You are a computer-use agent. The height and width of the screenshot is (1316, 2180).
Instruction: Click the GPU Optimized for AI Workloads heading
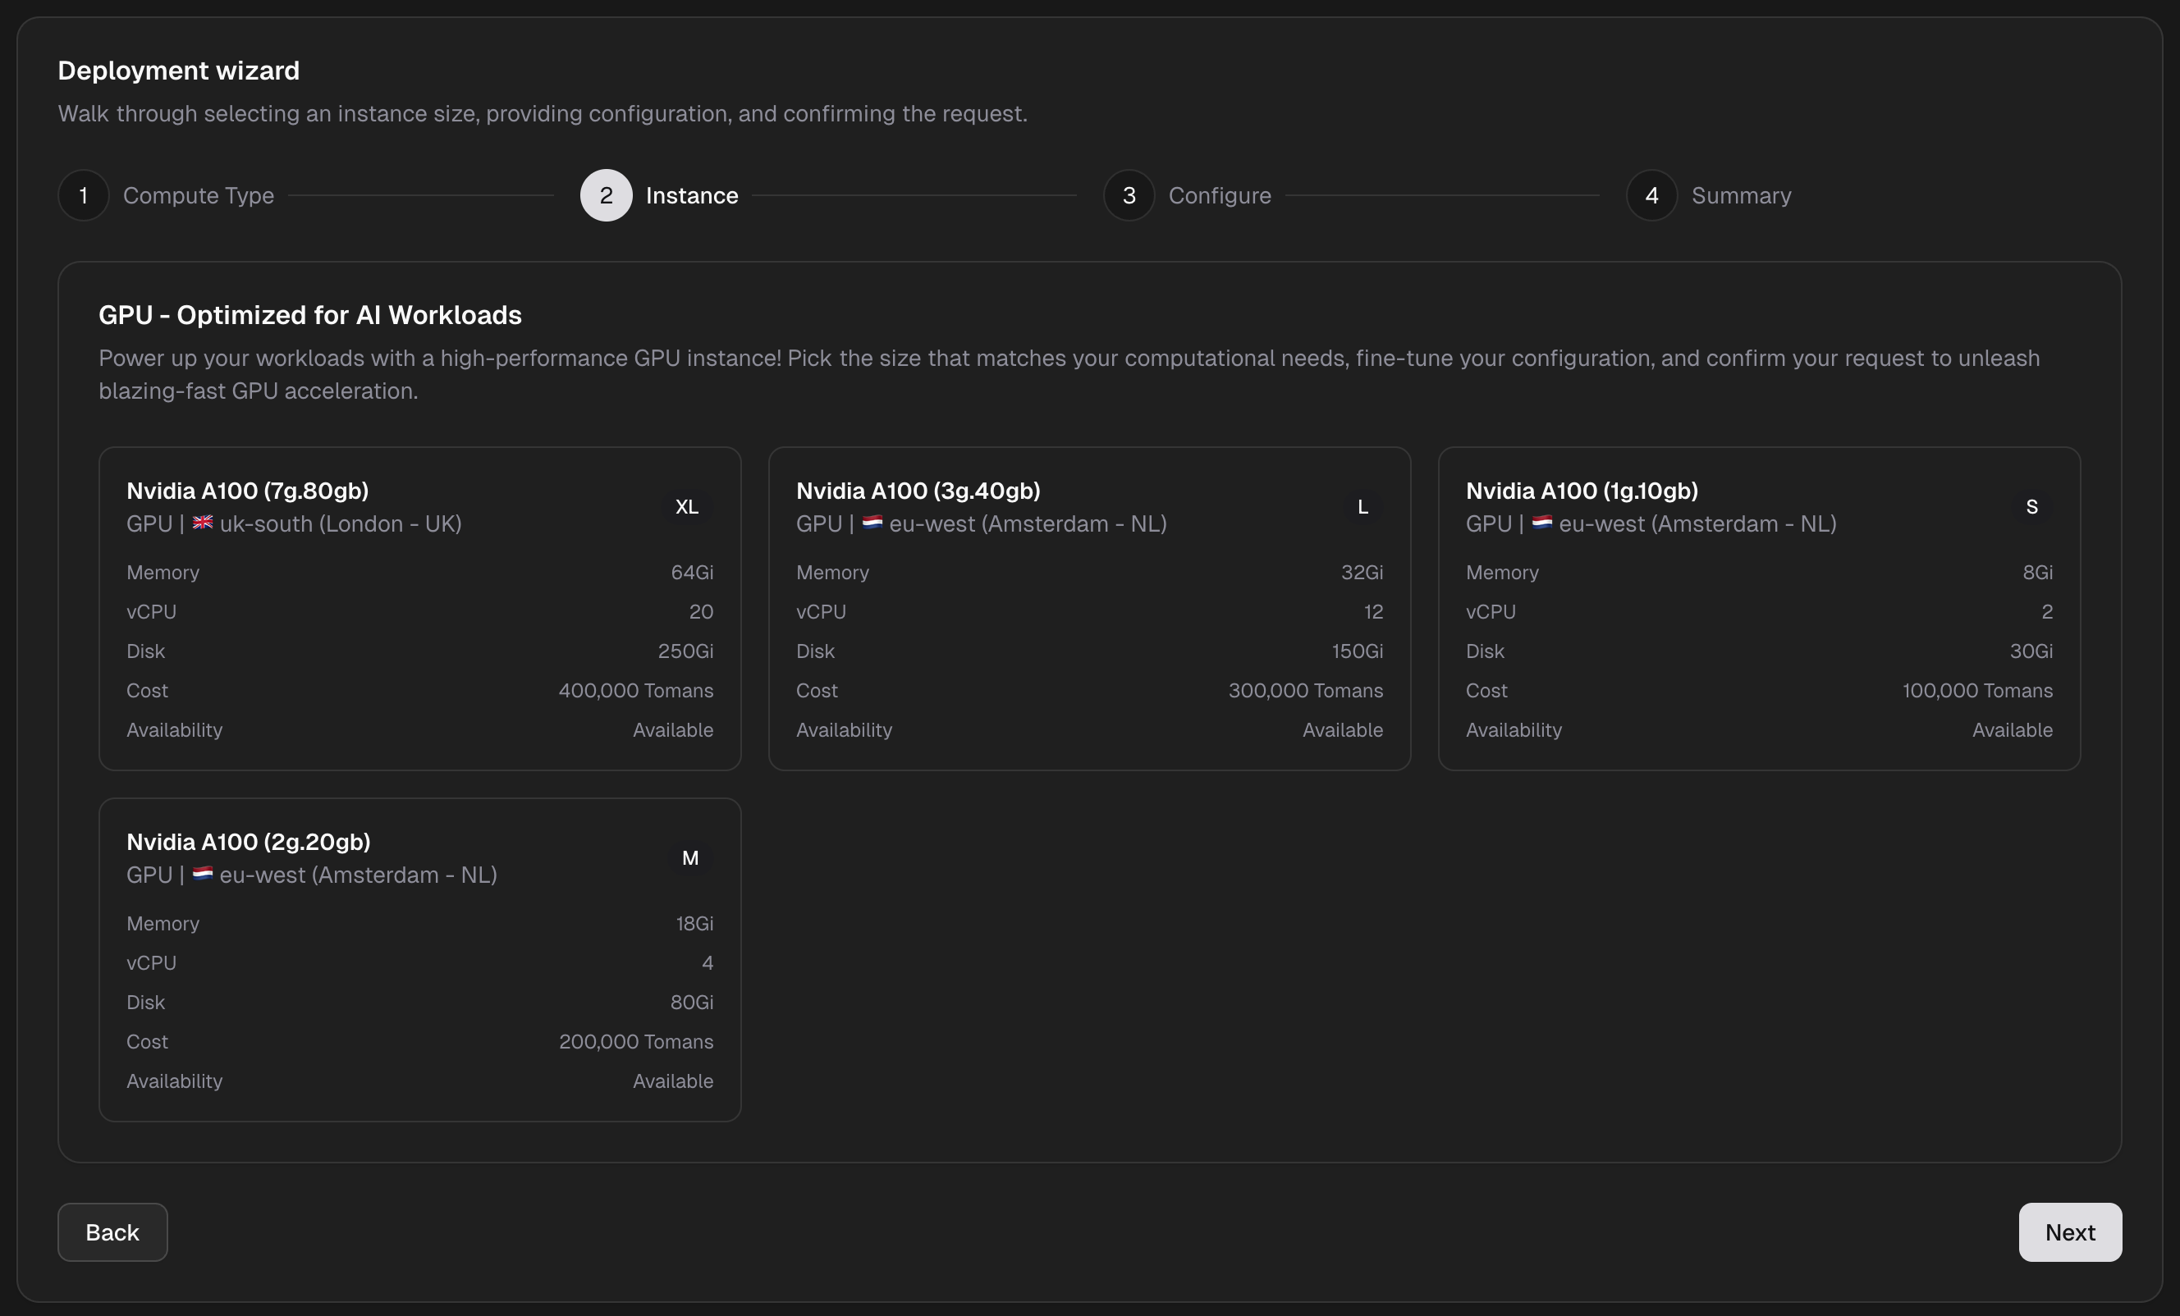pos(309,315)
